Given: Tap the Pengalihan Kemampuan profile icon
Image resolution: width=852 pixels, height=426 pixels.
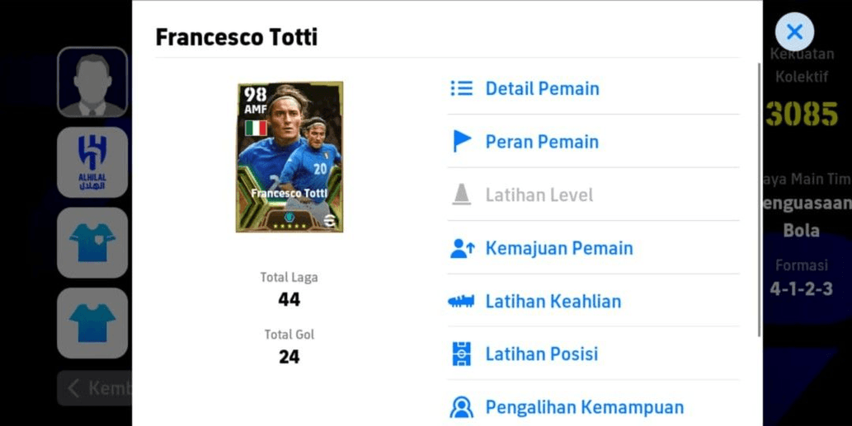Looking at the screenshot, I should pos(462,407).
